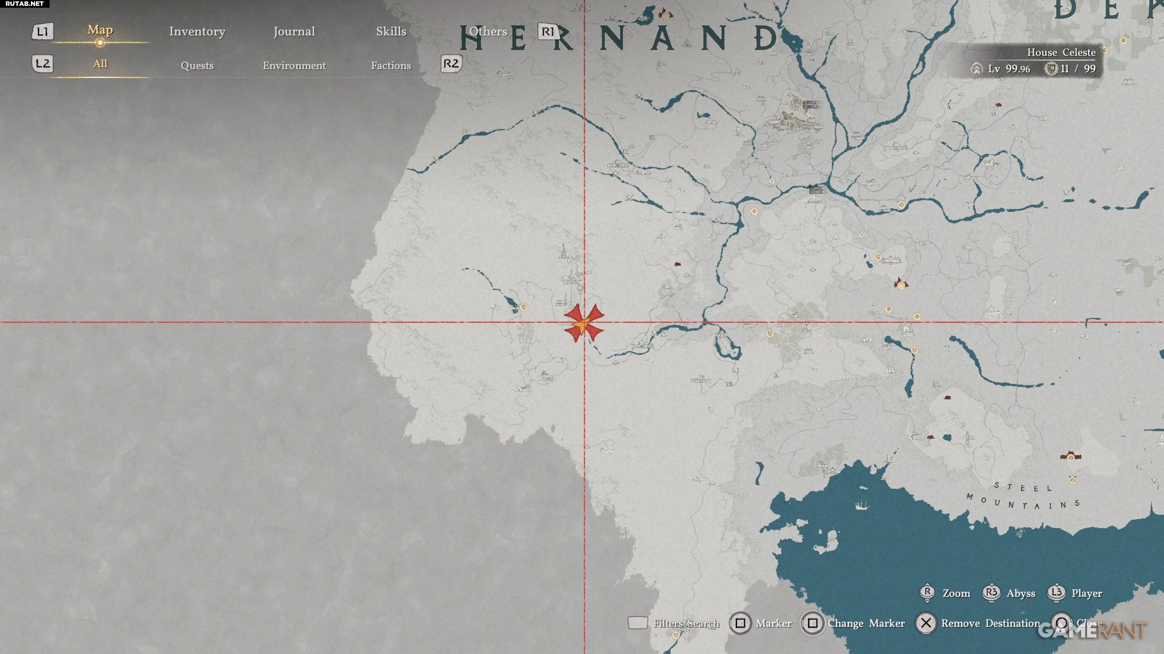Click the red player marker on map
Screen dimensions: 1164x654
(583, 323)
